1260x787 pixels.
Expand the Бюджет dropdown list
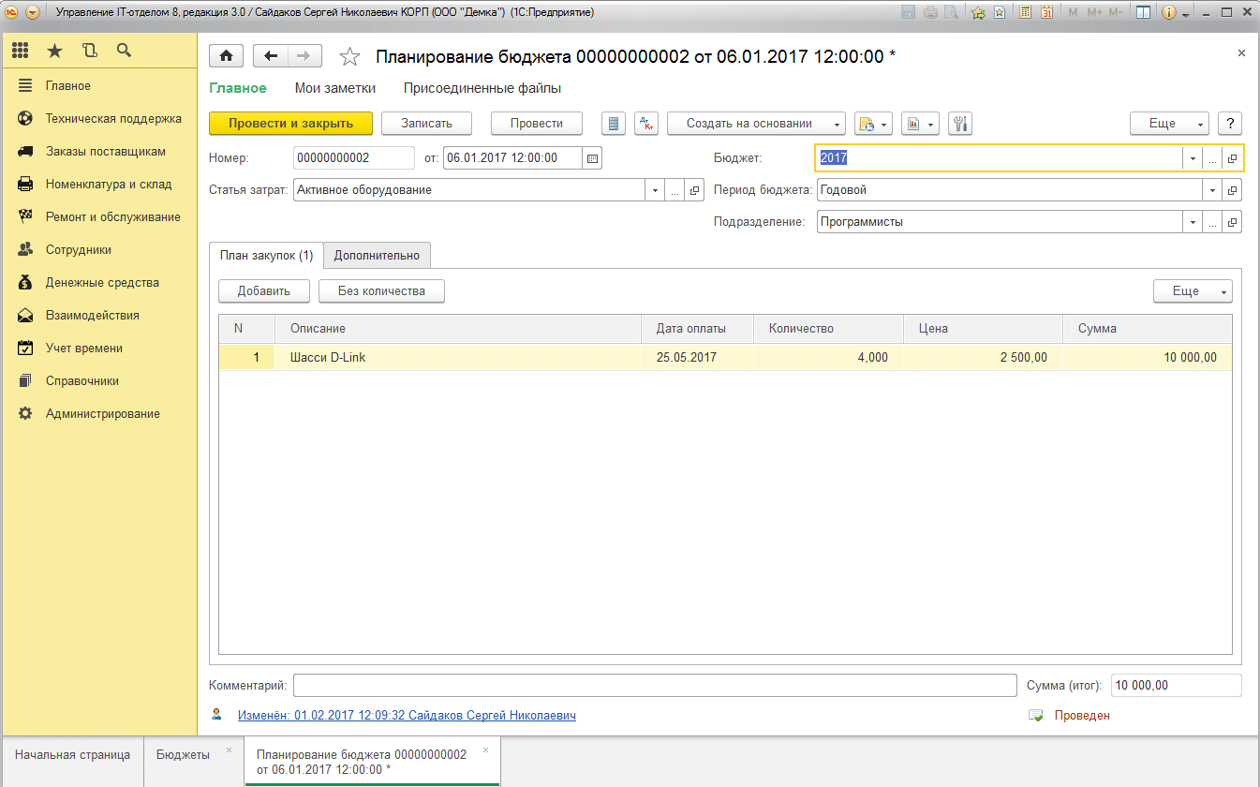1193,159
